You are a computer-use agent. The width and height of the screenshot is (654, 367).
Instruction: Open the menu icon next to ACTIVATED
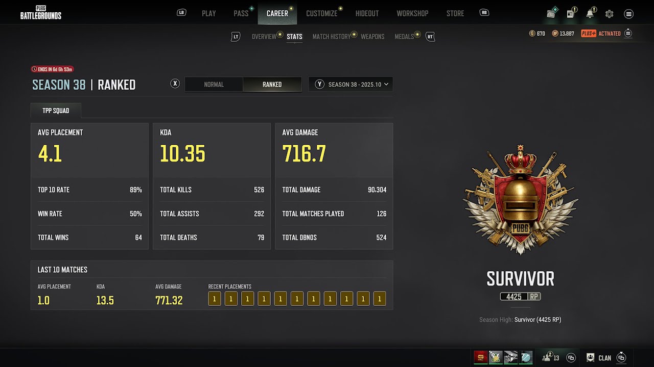[x=628, y=34]
